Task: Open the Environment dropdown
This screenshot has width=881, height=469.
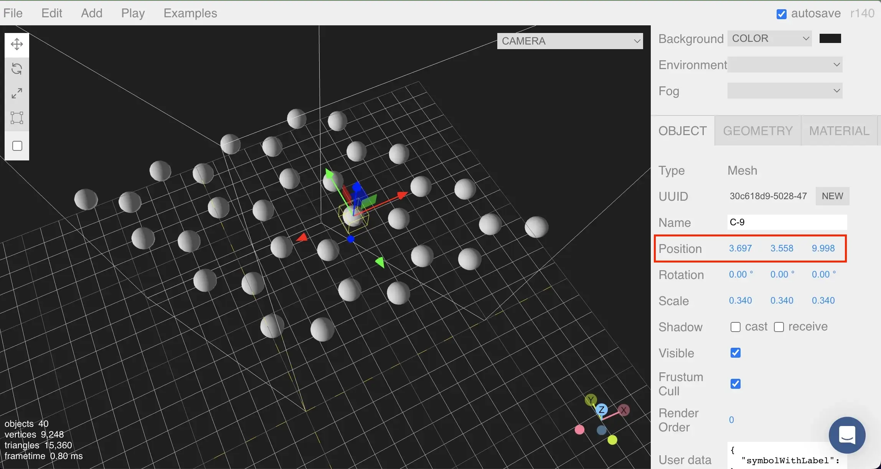Action: [x=784, y=64]
